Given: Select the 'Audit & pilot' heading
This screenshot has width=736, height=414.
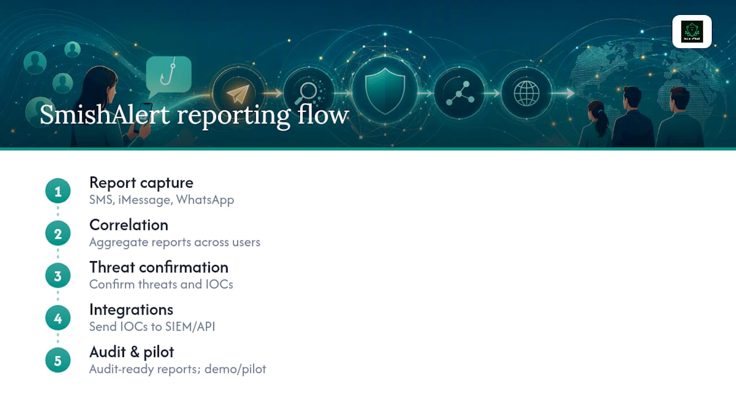Looking at the screenshot, I should tap(132, 352).
